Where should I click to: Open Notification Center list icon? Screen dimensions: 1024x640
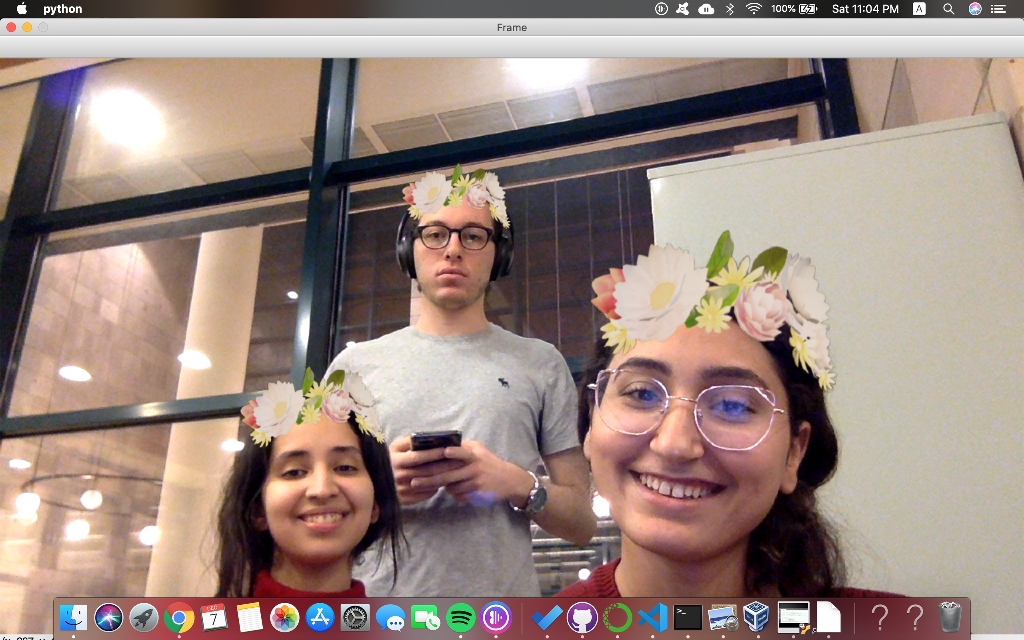[999, 9]
